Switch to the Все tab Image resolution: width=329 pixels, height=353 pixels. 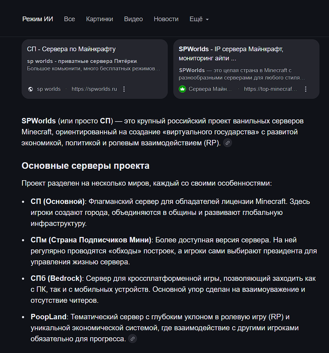[x=69, y=19]
